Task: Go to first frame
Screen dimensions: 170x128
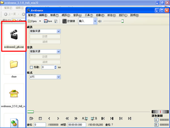Action: 121,118
